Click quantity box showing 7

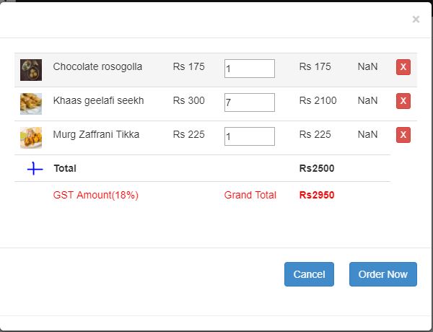pos(249,102)
